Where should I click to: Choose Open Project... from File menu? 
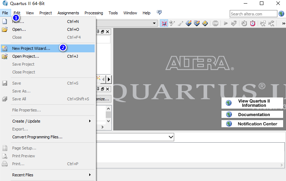[x=48, y=56]
